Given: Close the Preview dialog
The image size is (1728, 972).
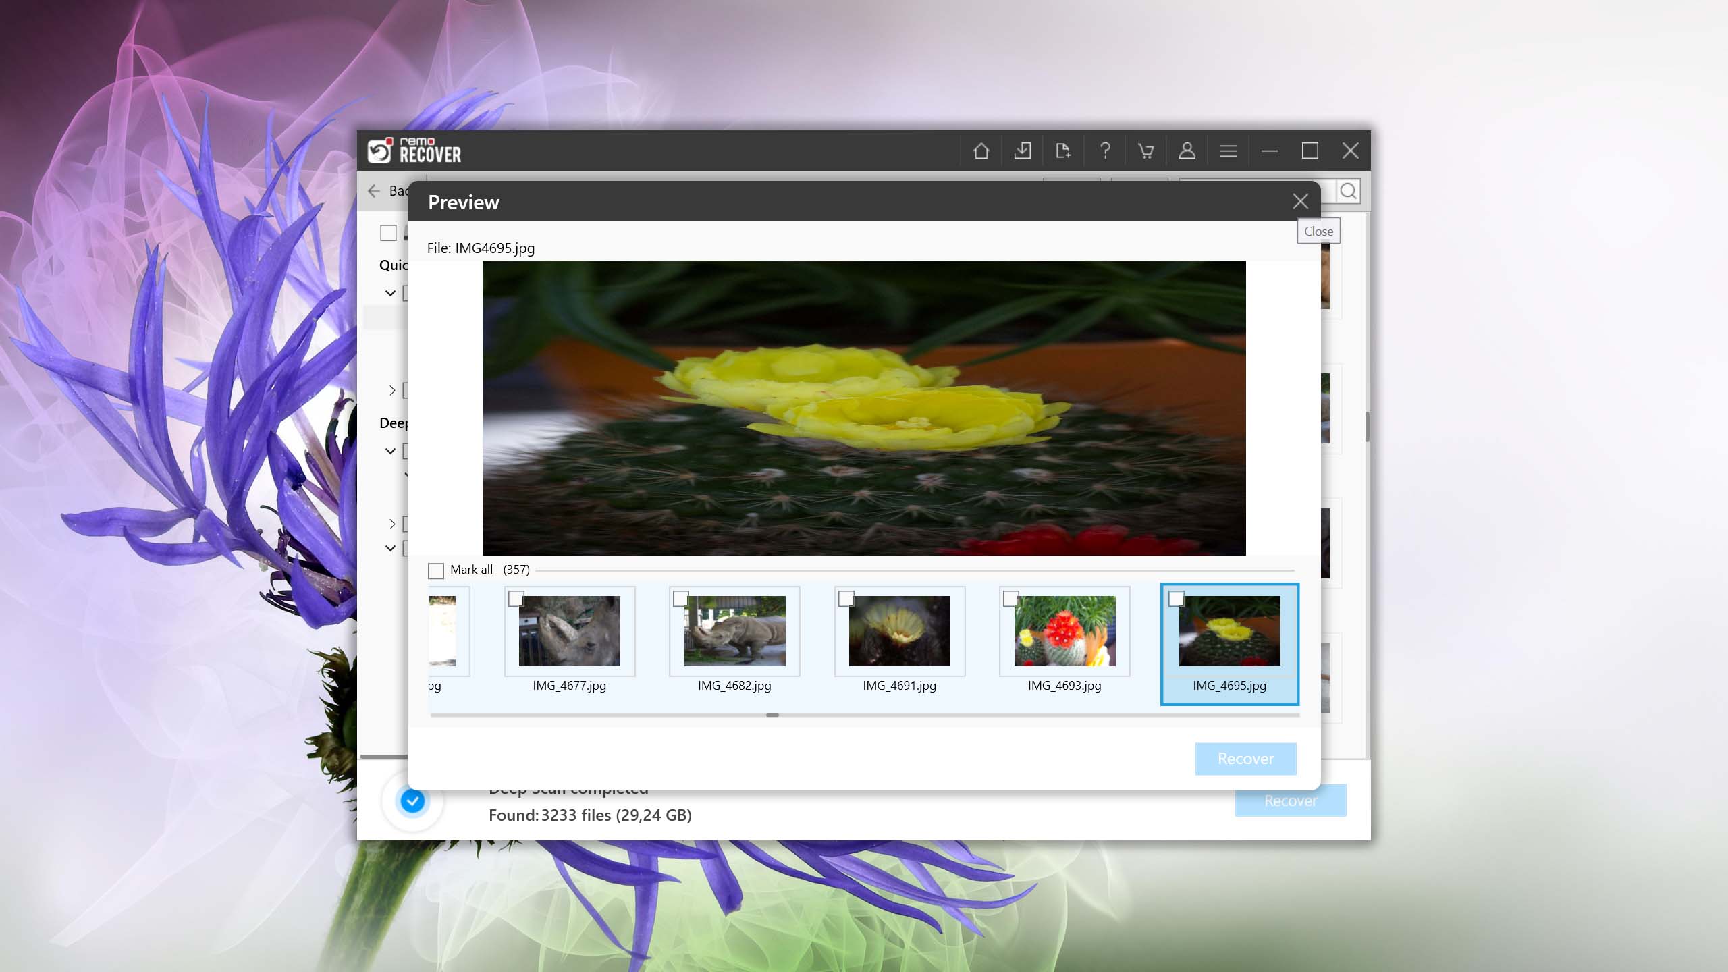Looking at the screenshot, I should (x=1301, y=201).
